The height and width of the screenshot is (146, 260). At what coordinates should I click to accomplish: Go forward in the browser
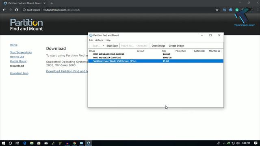10,10
